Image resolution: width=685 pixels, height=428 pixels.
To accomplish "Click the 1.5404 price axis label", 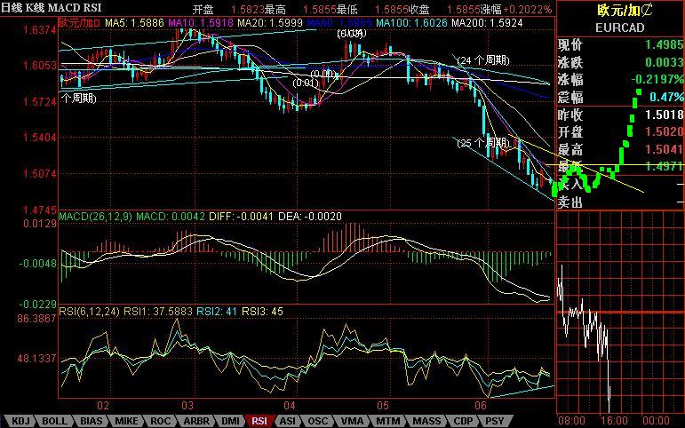I will pyautogui.click(x=40, y=138).
